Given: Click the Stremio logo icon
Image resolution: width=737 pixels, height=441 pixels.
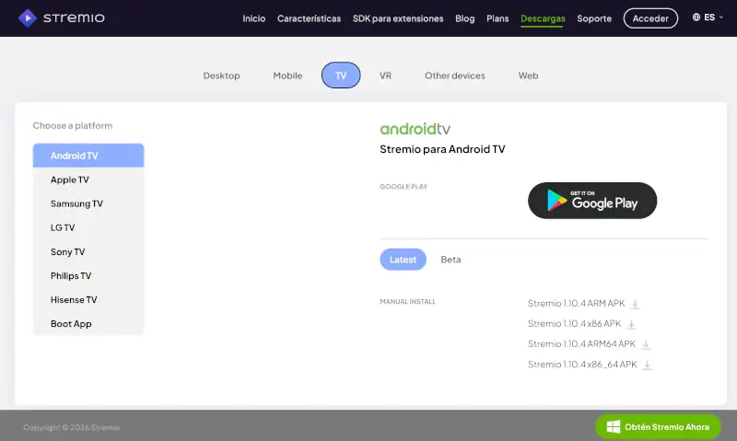Looking at the screenshot, I should coord(28,18).
